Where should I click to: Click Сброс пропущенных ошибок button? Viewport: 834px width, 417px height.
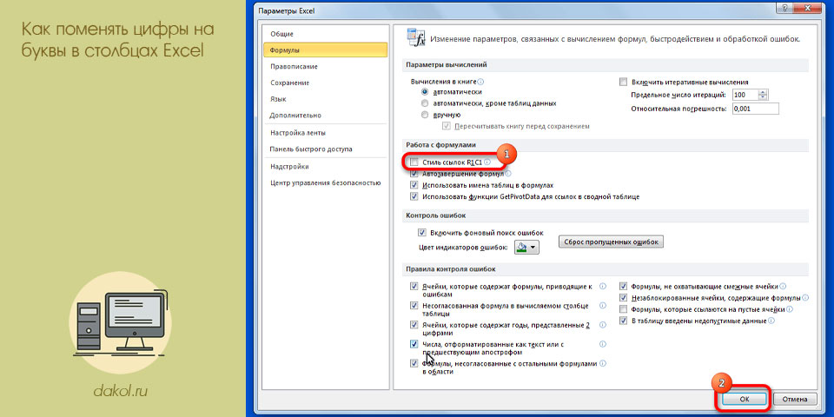[x=611, y=242]
